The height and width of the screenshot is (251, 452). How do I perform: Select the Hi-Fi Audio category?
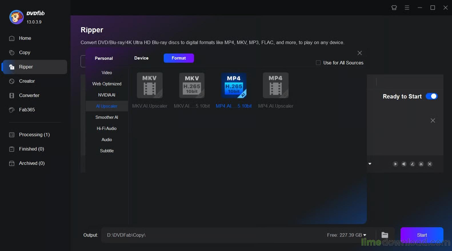(107, 129)
